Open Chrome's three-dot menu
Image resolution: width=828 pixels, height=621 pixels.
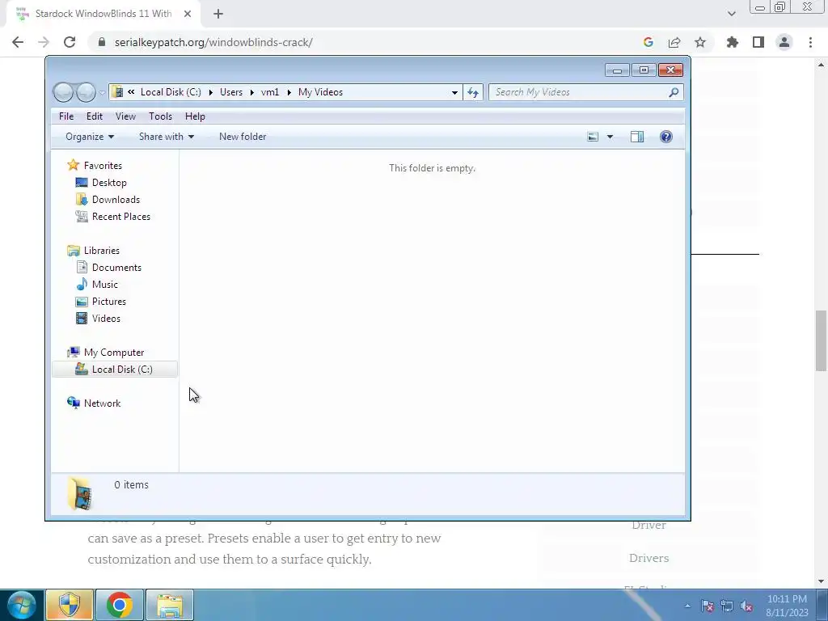click(810, 42)
